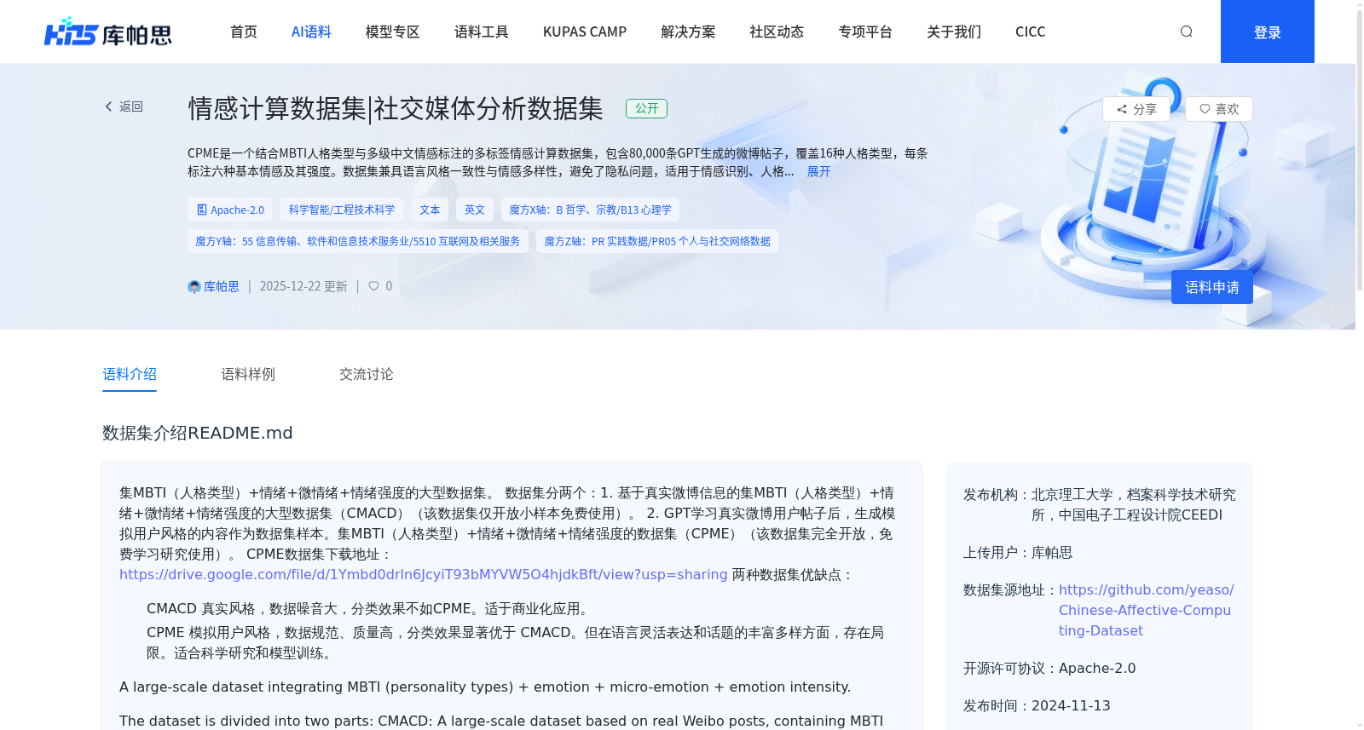The height and width of the screenshot is (730, 1364).
Task: Click the heart like-count icon near 0
Action: [x=373, y=286]
